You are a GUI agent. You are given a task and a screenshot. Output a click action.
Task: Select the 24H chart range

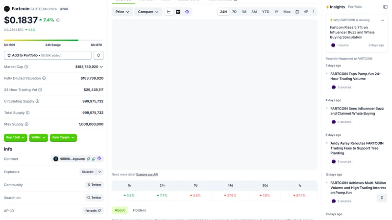point(223,12)
